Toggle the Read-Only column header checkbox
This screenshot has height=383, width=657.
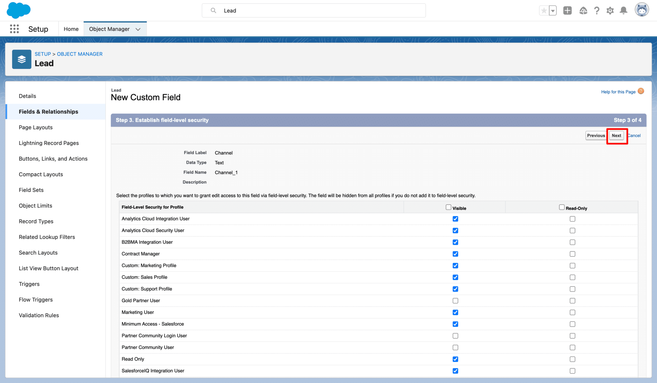click(x=561, y=207)
